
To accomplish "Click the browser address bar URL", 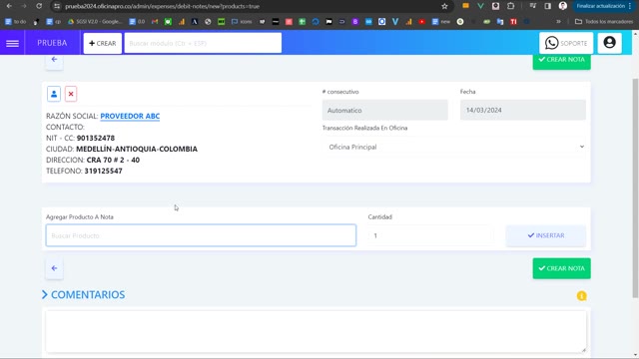I will pos(162,6).
